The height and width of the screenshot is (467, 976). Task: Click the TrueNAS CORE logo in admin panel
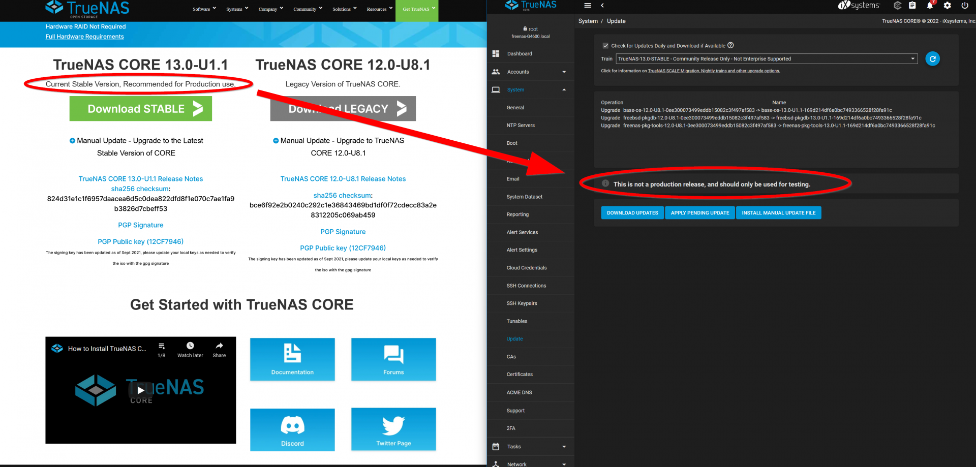(x=531, y=6)
